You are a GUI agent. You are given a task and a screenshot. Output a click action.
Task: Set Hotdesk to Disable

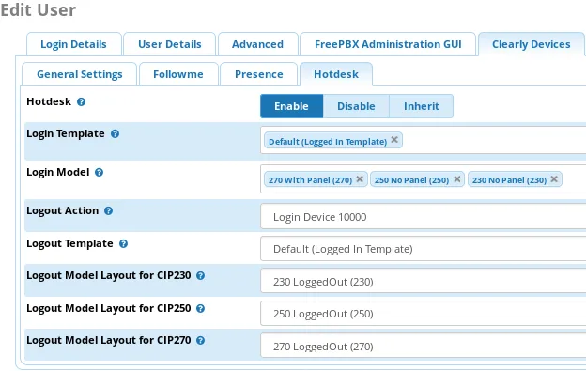tap(356, 106)
